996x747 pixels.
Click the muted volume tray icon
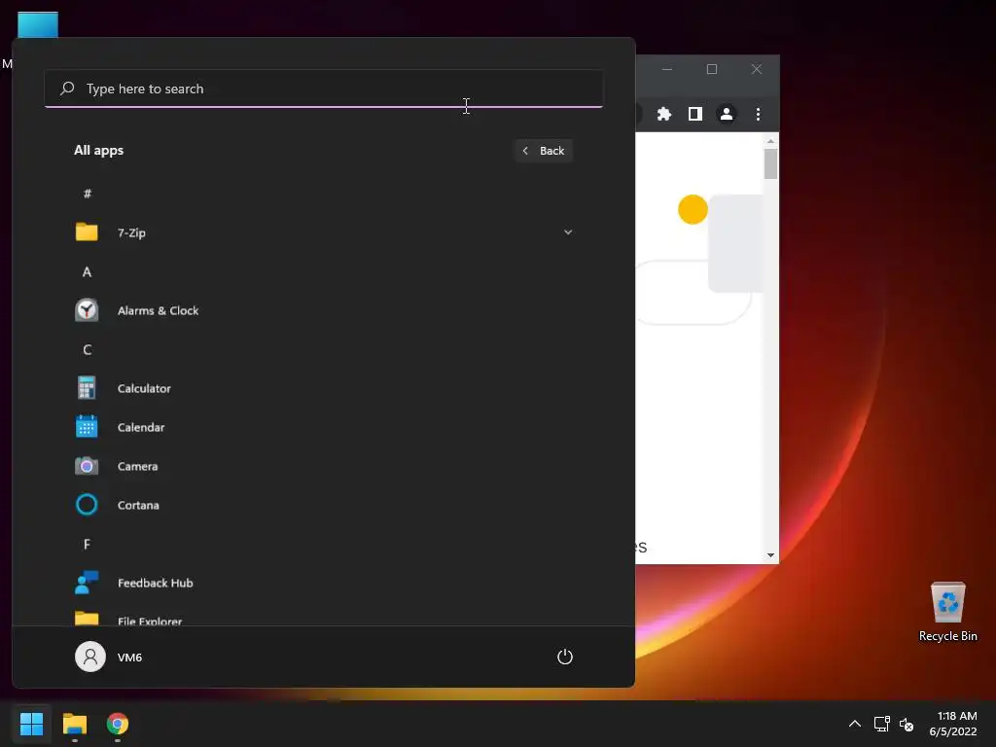coord(907,724)
